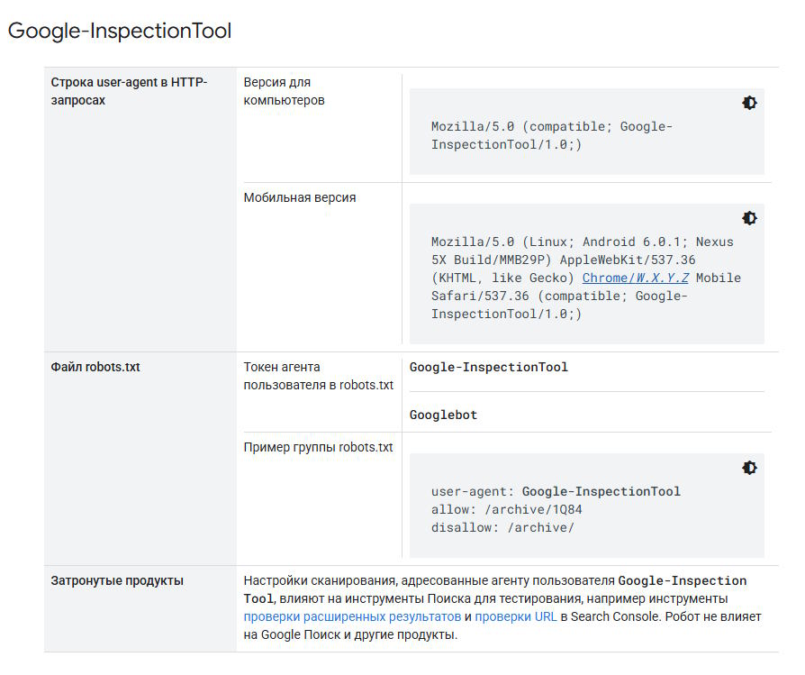Screen dimensions: 805x675
Task: Toggle dark theme on mobile user-agent code block
Action: point(749,218)
